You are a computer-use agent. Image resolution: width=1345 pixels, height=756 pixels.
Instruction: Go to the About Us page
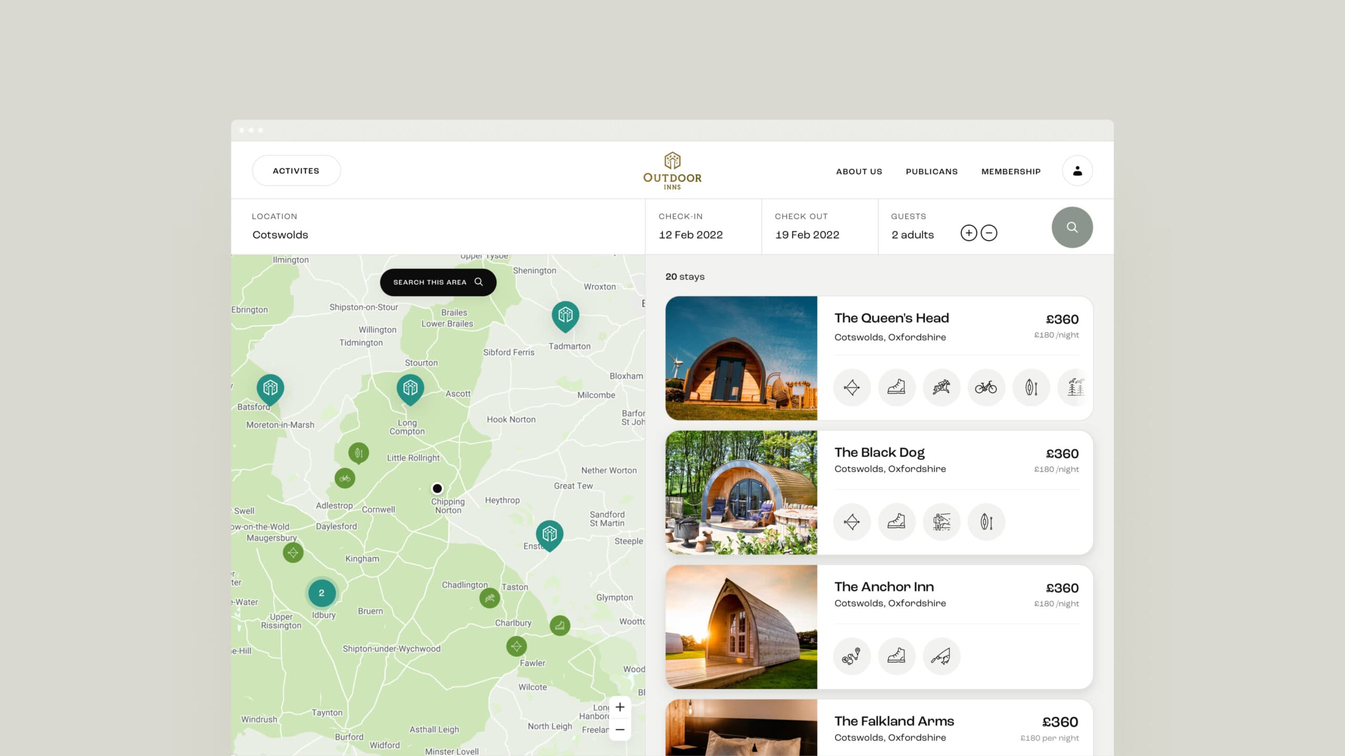(859, 172)
